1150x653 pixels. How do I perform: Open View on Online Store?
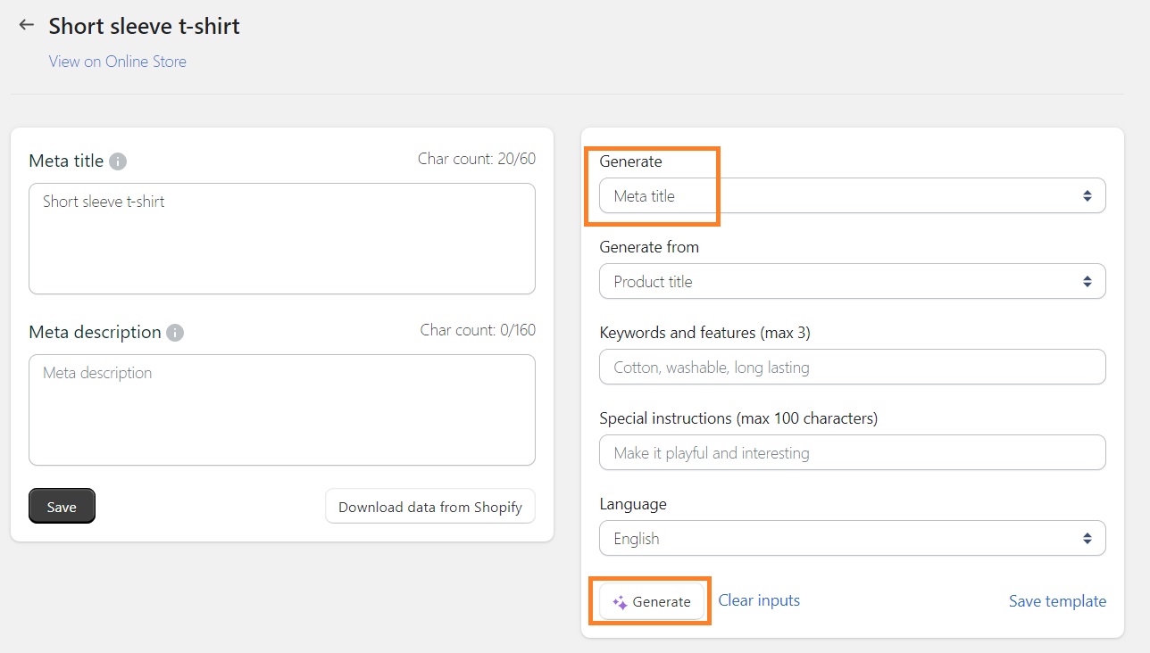coord(117,61)
